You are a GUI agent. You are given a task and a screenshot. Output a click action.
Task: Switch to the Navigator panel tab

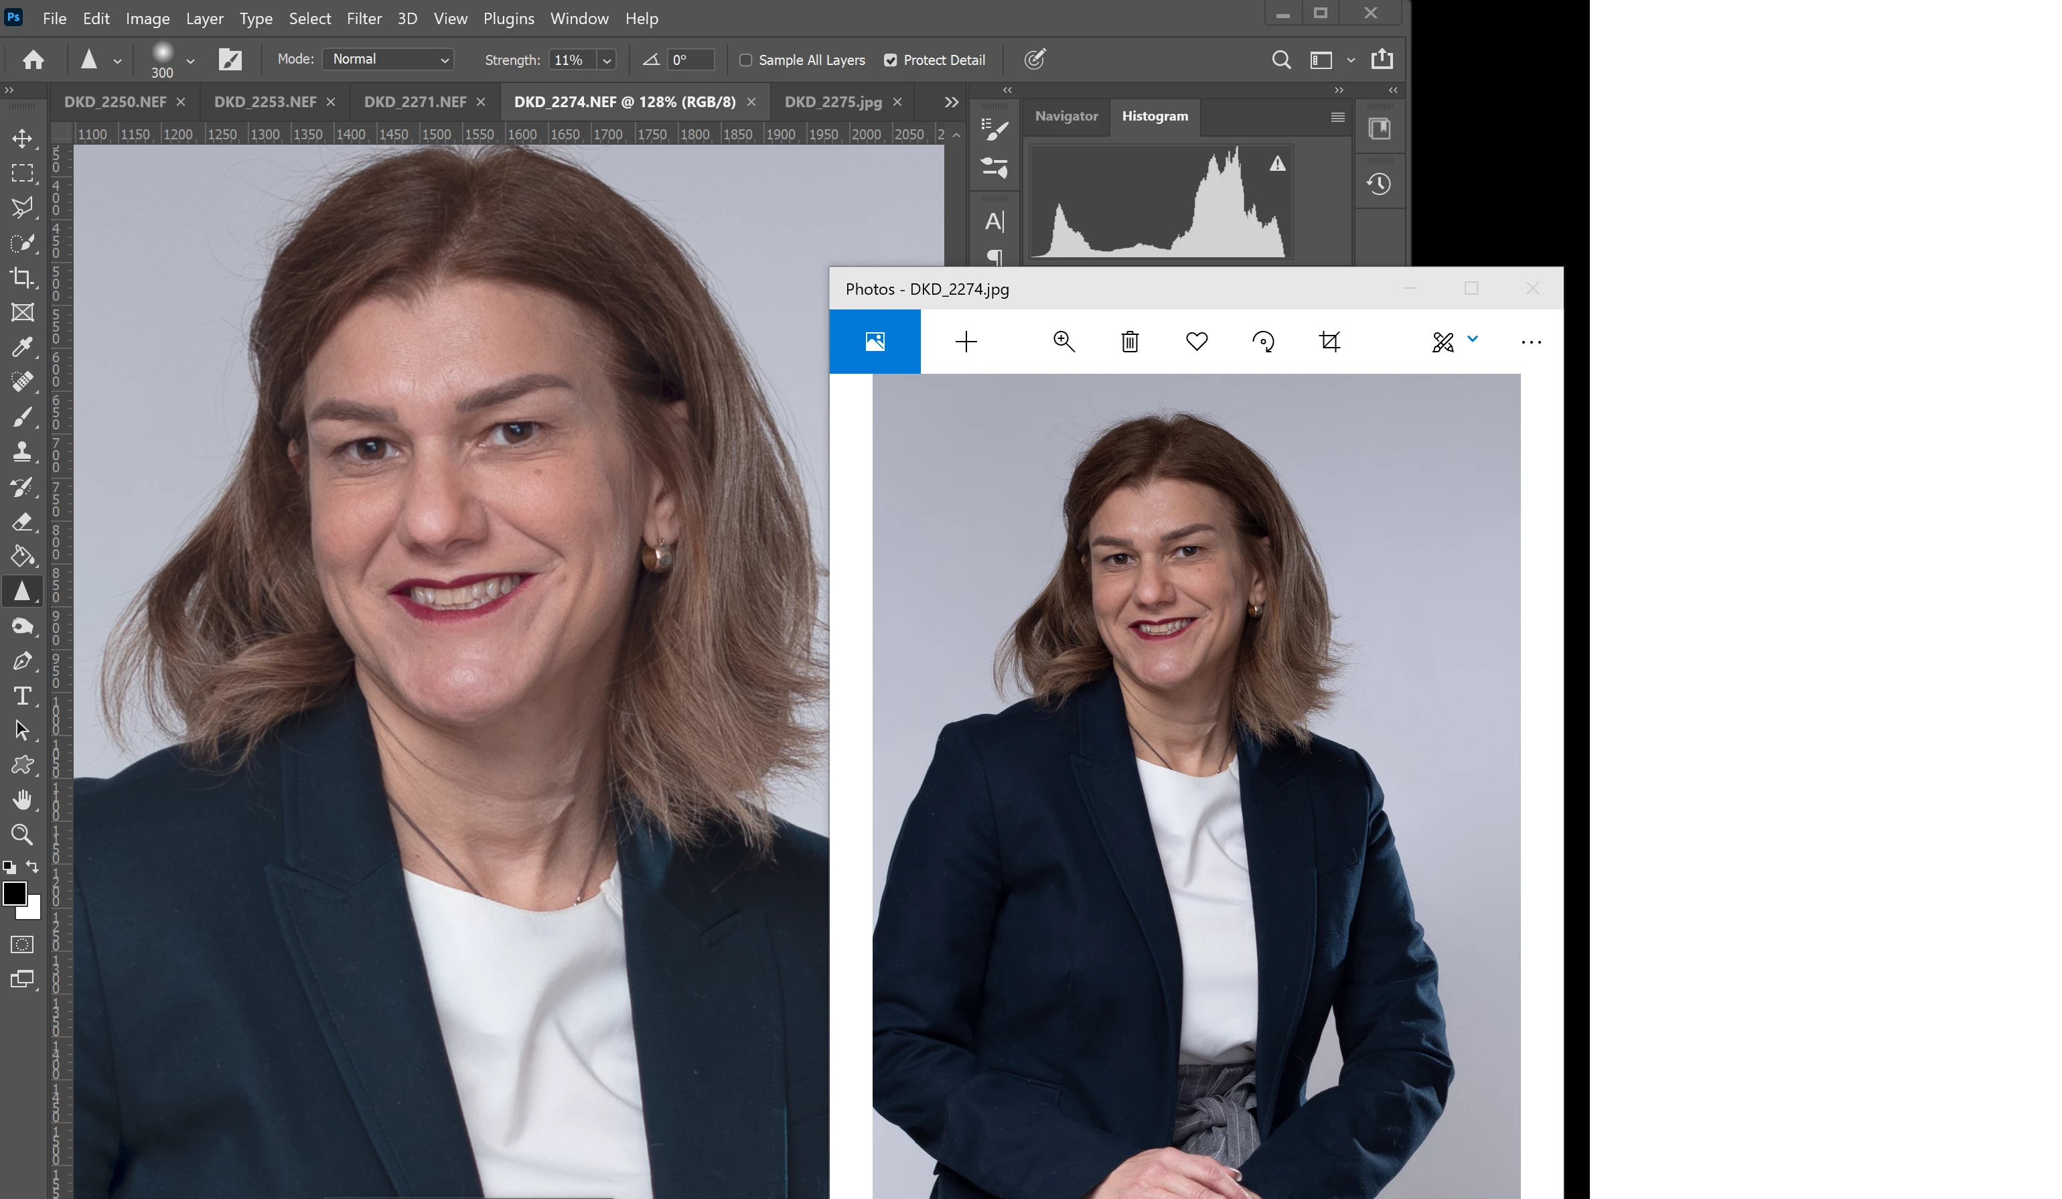click(1066, 117)
